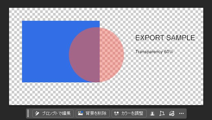Grab the task bar's dotted drag handle
Image resolution: width=212 pixels, height=120 pixels.
tap(28, 114)
